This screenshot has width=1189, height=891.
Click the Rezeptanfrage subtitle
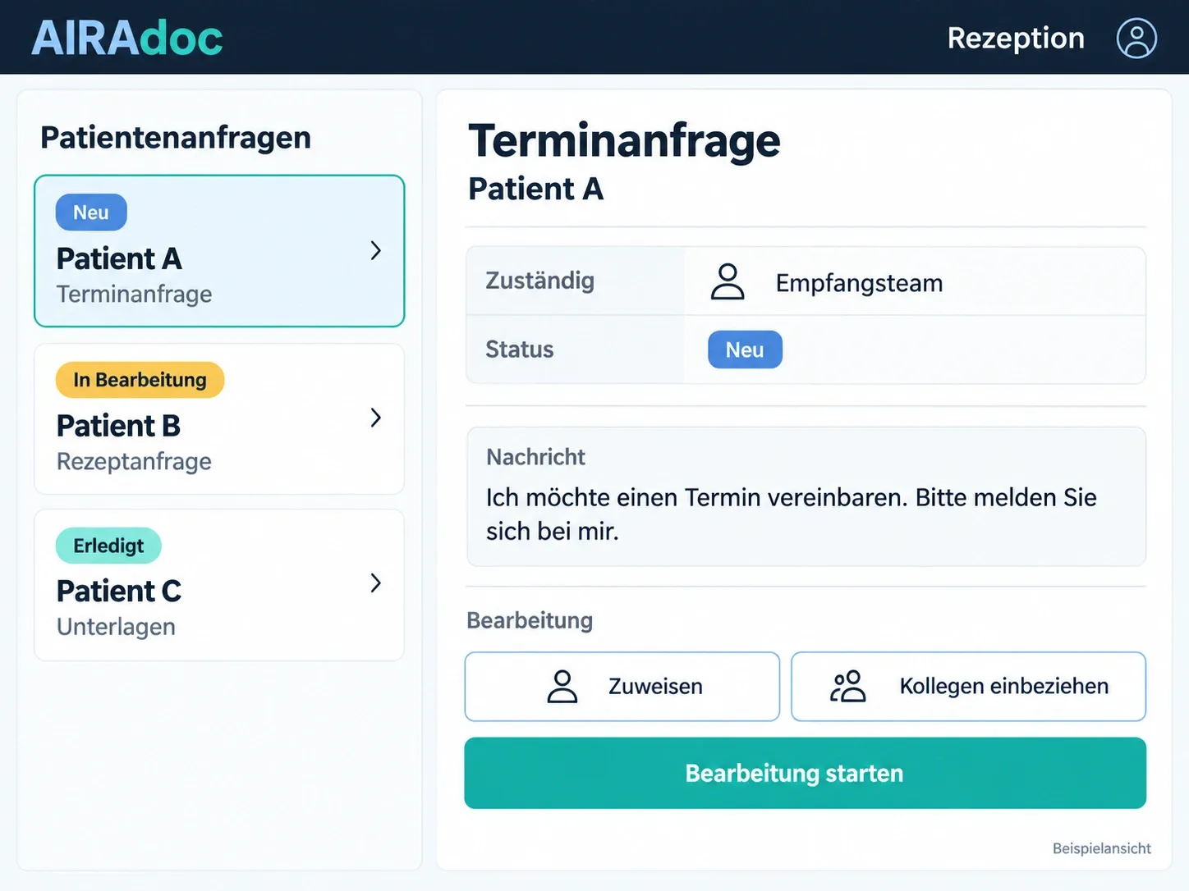[x=134, y=461]
